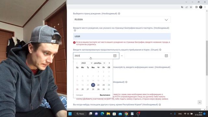Select December 30 in the calendar
This screenshot has height=117, width=208.
click(x=104, y=89)
